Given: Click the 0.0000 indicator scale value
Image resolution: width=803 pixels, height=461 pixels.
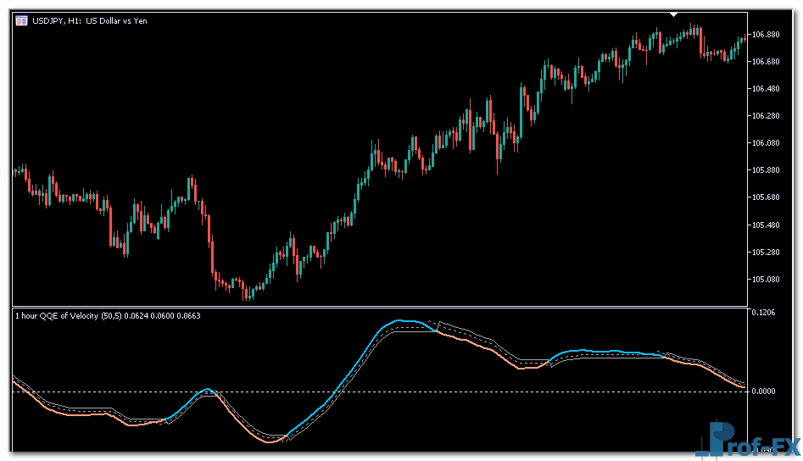Looking at the screenshot, I should (x=764, y=392).
